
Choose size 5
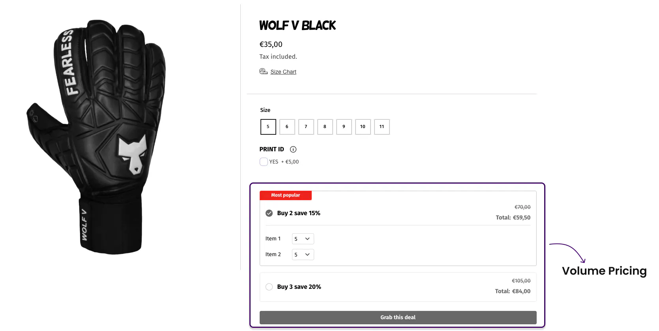(268, 127)
